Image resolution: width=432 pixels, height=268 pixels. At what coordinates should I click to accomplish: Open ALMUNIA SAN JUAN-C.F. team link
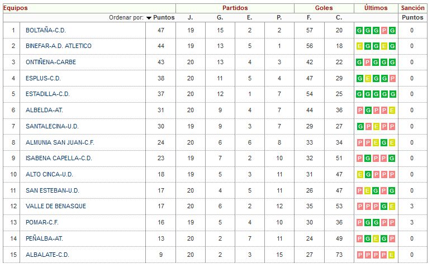(60, 142)
